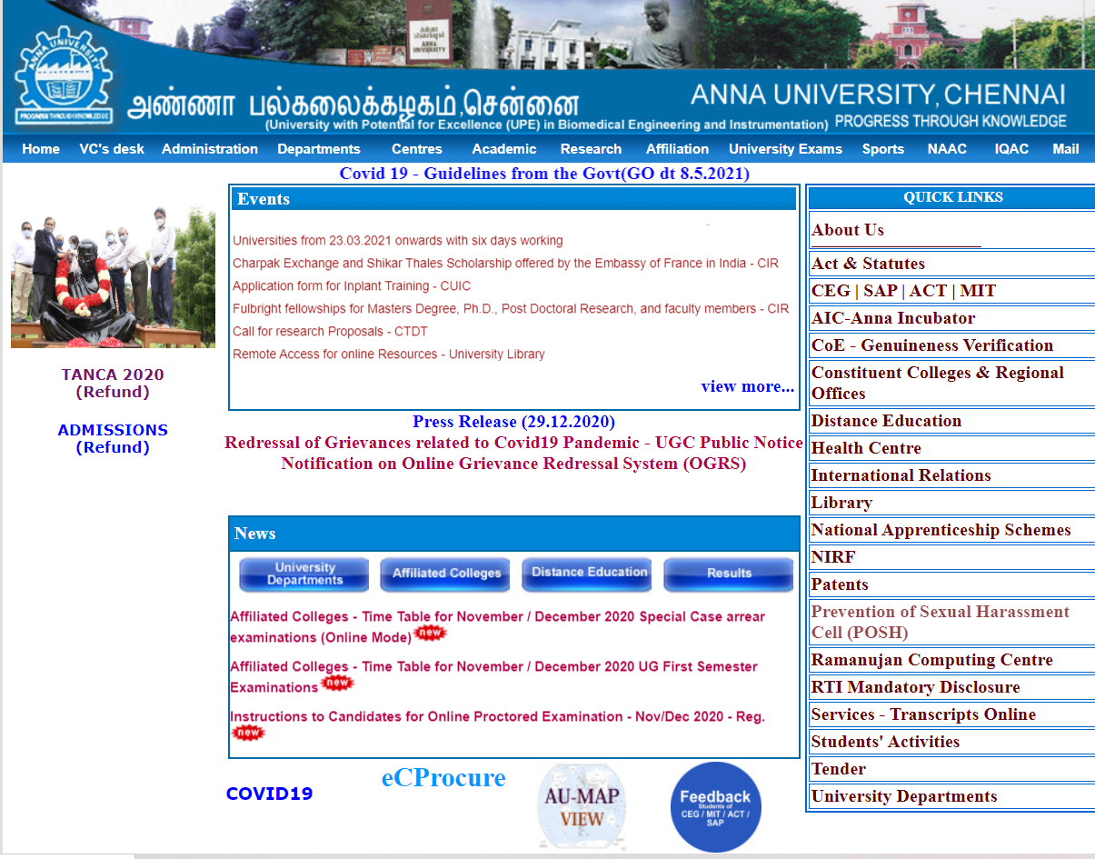Open the Centres menu item
Screen dimensions: 1095x859
click(x=417, y=149)
